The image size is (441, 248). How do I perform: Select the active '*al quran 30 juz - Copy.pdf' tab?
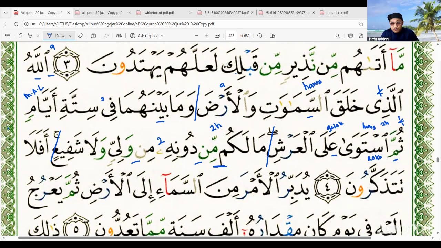click(41, 13)
